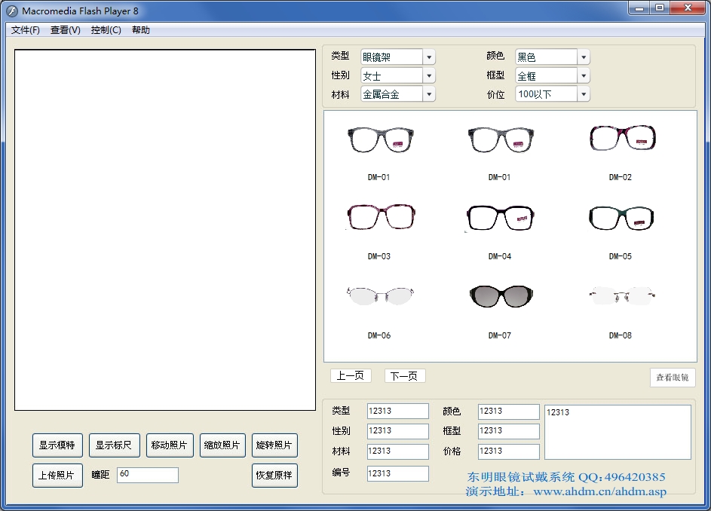Click the DM-06 half-rim glasses
Screen dimensions: 711x511
[380, 295]
